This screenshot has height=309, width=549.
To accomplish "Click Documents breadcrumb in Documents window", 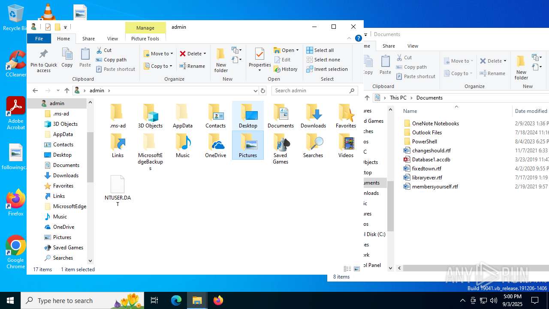I will pyautogui.click(x=429, y=98).
